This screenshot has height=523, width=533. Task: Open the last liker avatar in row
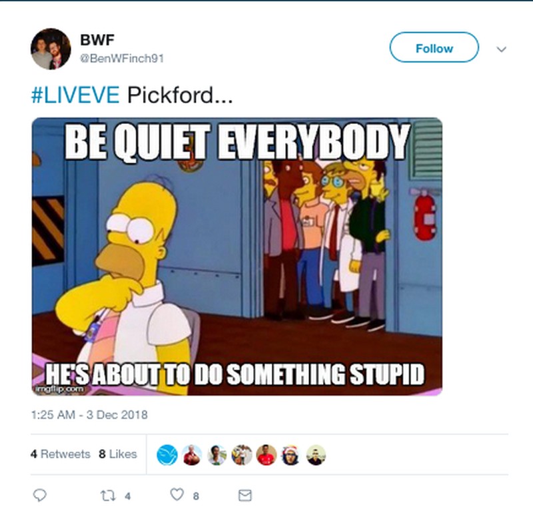[x=316, y=455]
